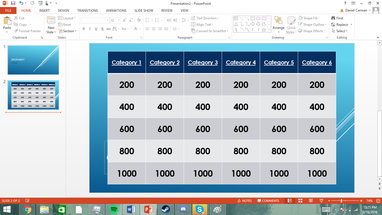Click the Text Direction button
The height and width of the screenshot is (215, 382).
point(205,18)
